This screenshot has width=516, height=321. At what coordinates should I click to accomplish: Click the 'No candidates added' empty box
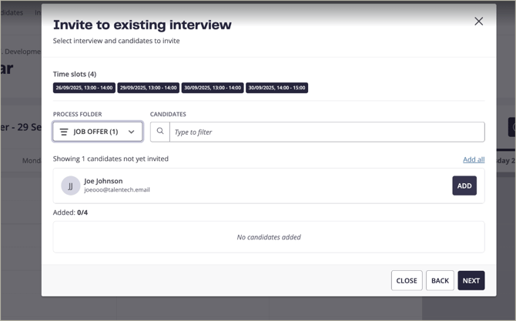[x=269, y=237]
